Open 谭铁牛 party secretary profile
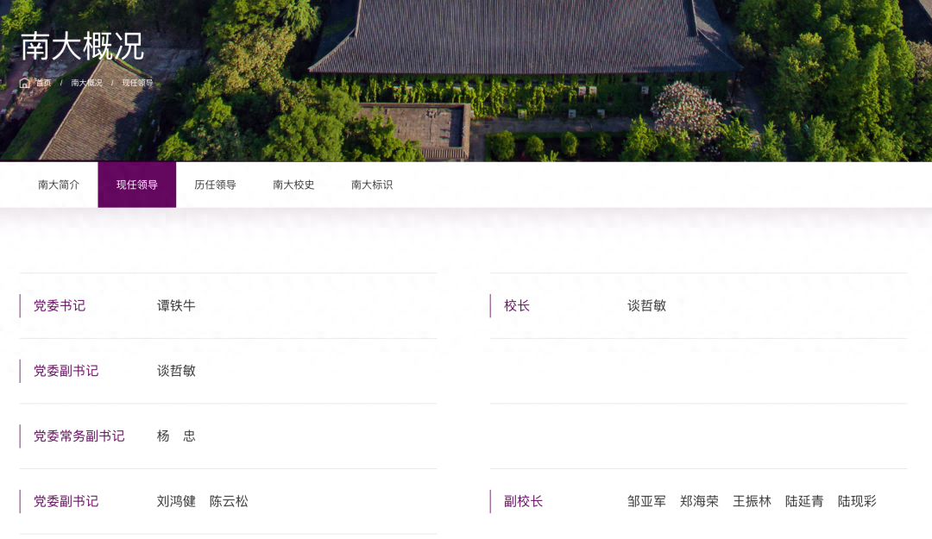The image size is (932, 539). (x=176, y=305)
